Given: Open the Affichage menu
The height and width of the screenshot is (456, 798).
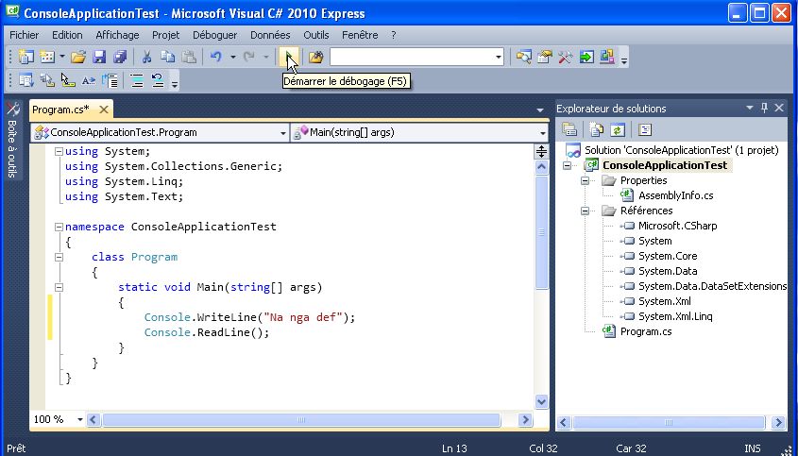Looking at the screenshot, I should click(117, 35).
